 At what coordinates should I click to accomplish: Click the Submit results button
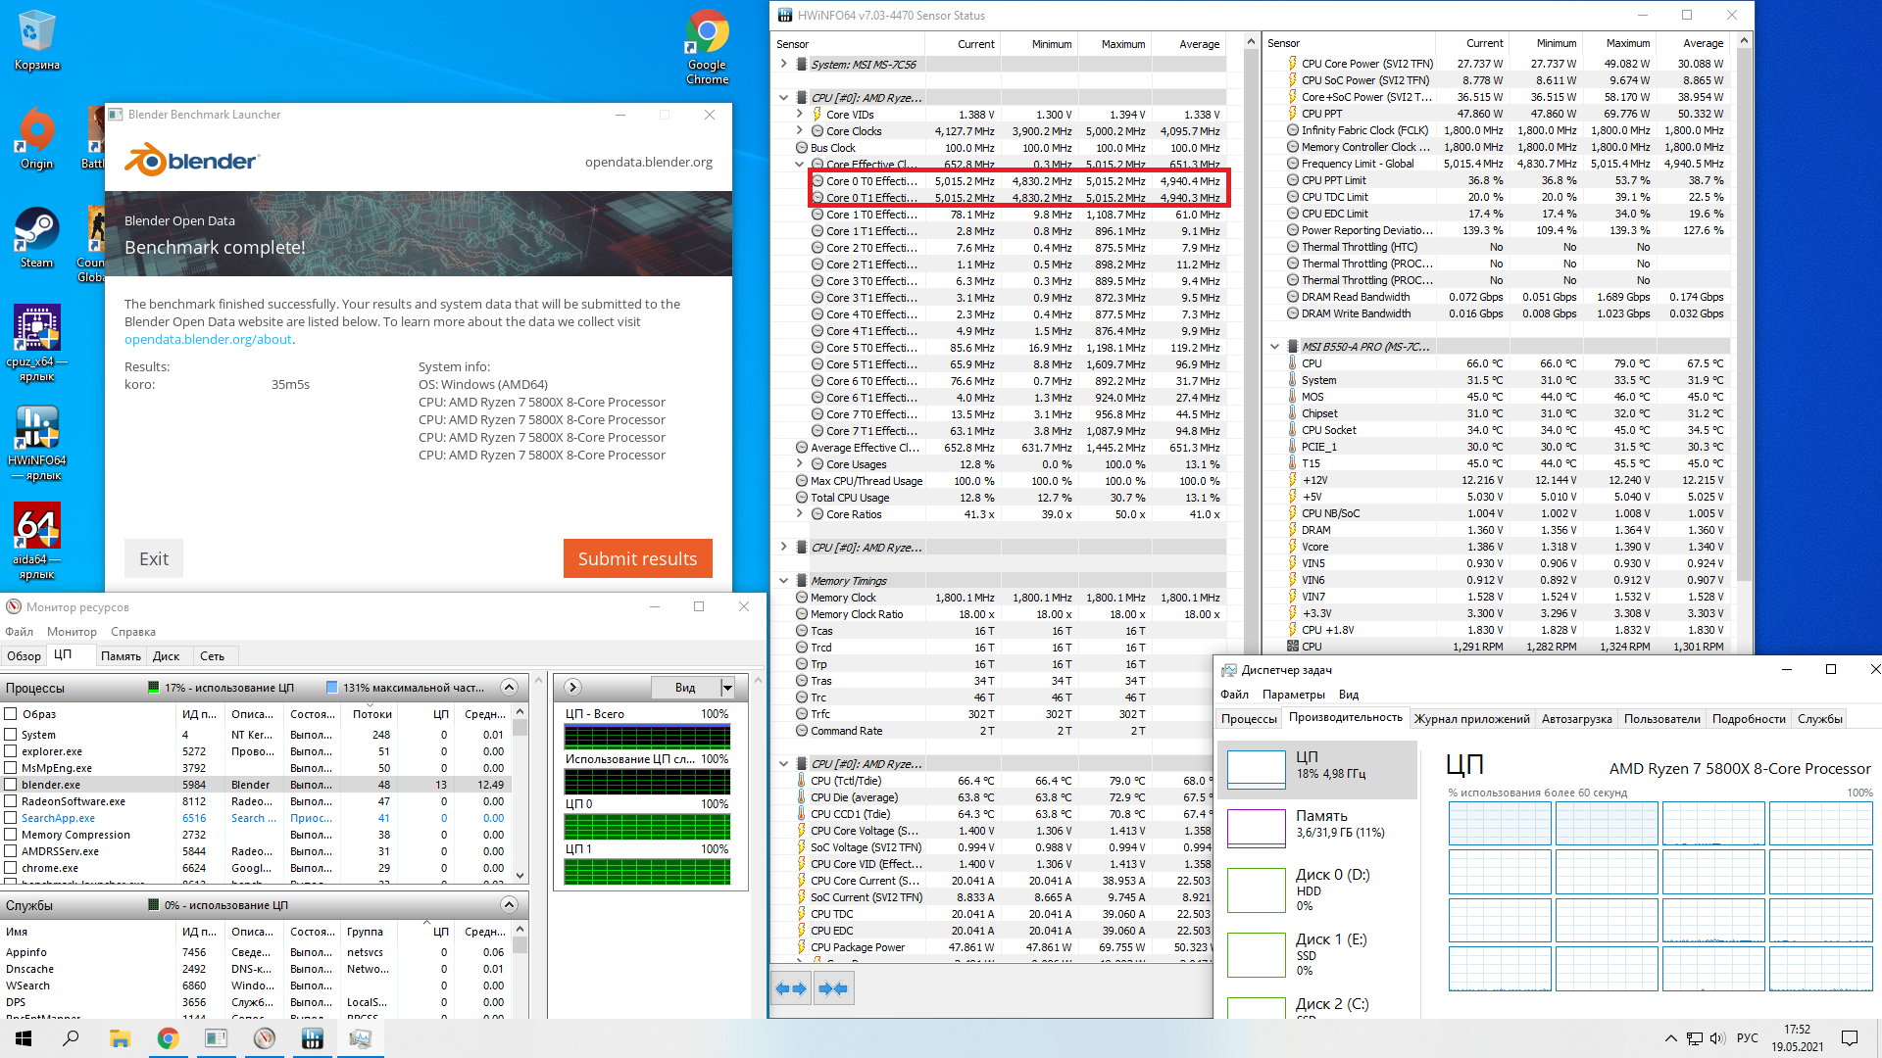pyautogui.click(x=637, y=558)
